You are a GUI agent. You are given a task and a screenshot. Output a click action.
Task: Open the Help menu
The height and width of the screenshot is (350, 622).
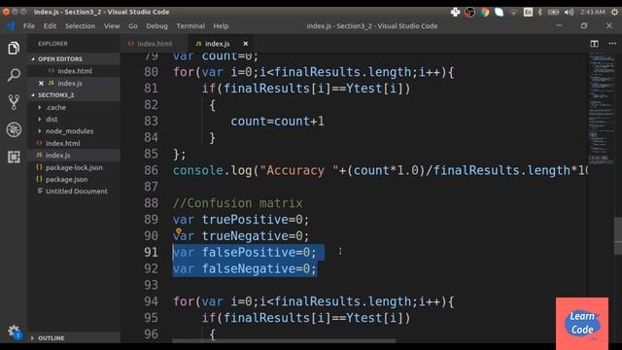coord(221,26)
